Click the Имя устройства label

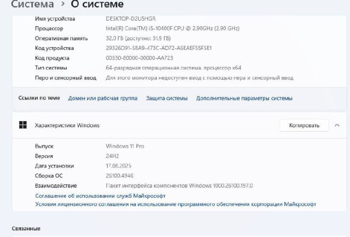55,19
